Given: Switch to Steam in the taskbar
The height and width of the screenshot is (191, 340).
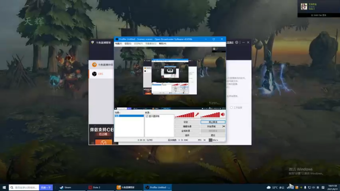Looking at the screenshot, I should [x=71, y=187].
